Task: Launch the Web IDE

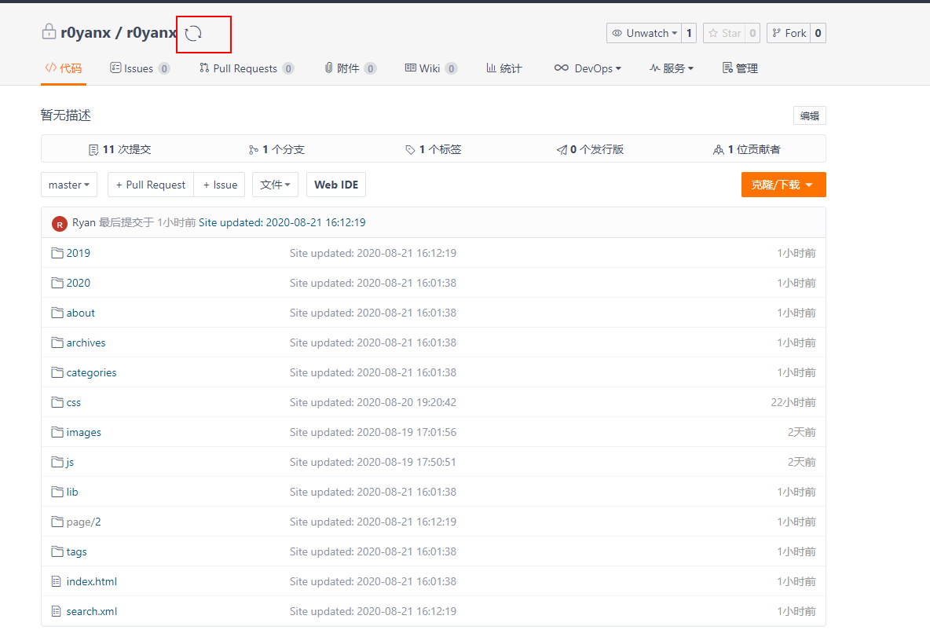Action: (336, 185)
